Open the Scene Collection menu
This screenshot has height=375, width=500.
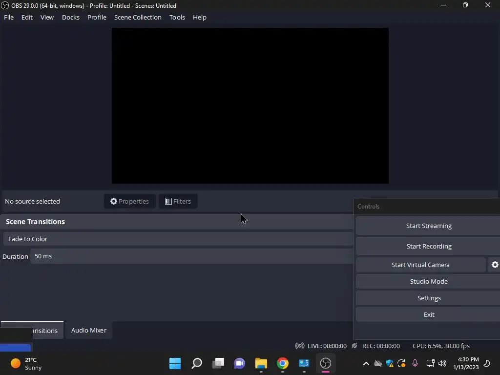tap(138, 17)
